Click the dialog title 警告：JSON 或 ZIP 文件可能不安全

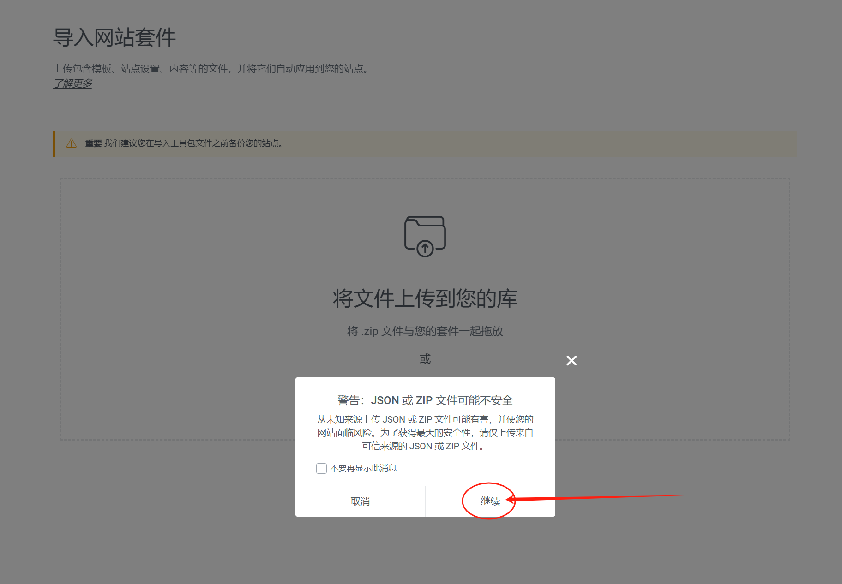click(425, 400)
